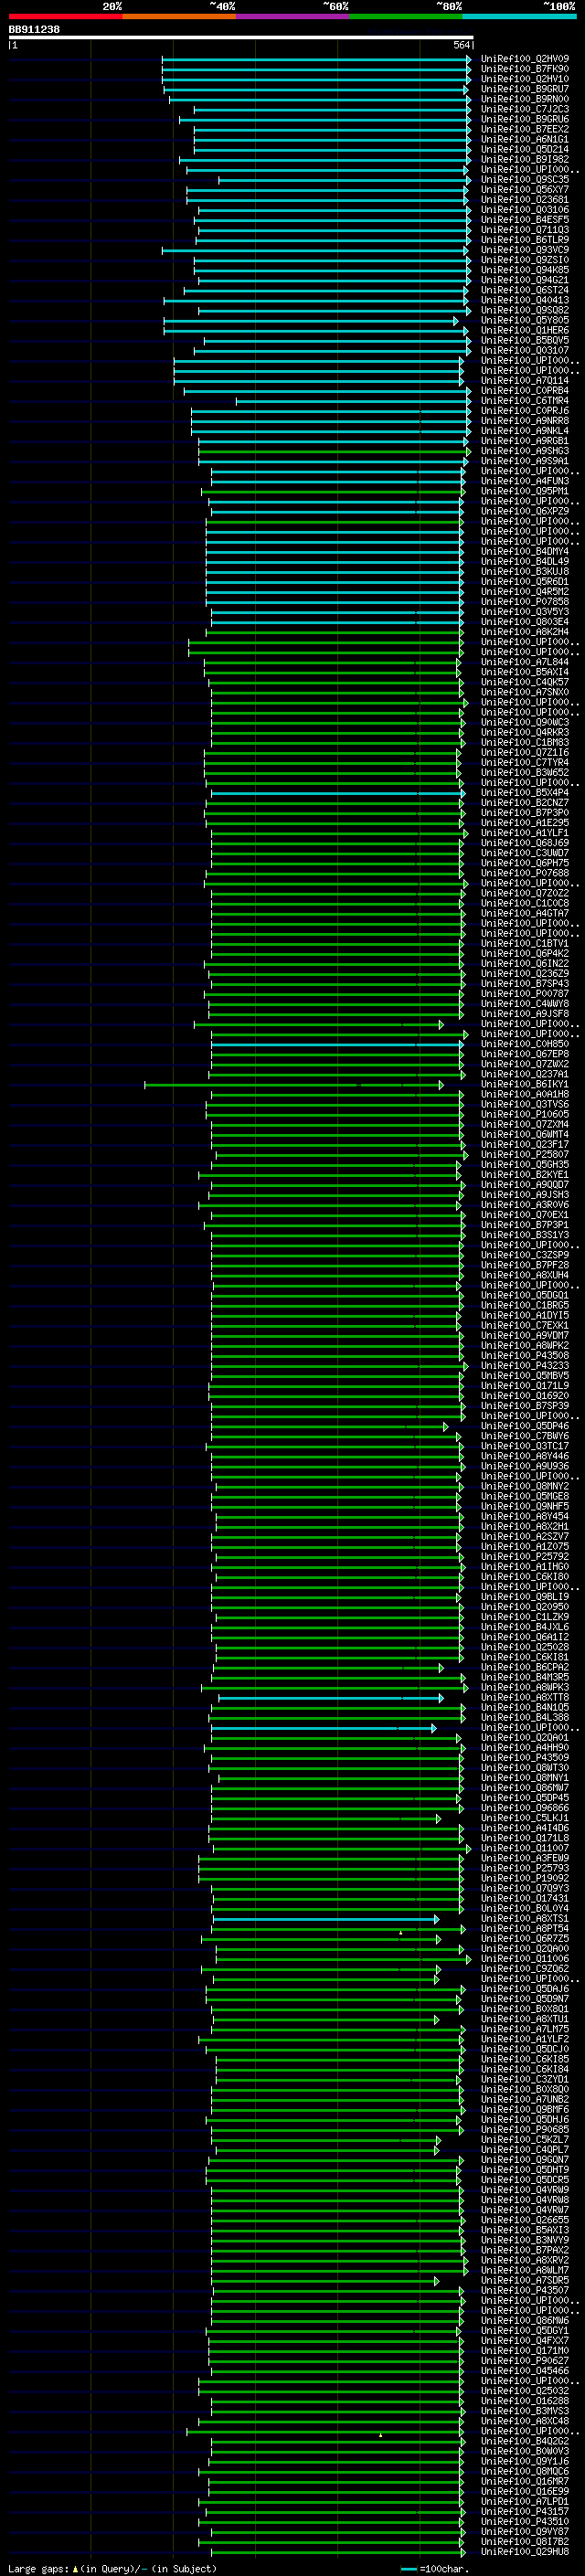Click the white query length bar
585x2576 pixels.
coord(241,38)
